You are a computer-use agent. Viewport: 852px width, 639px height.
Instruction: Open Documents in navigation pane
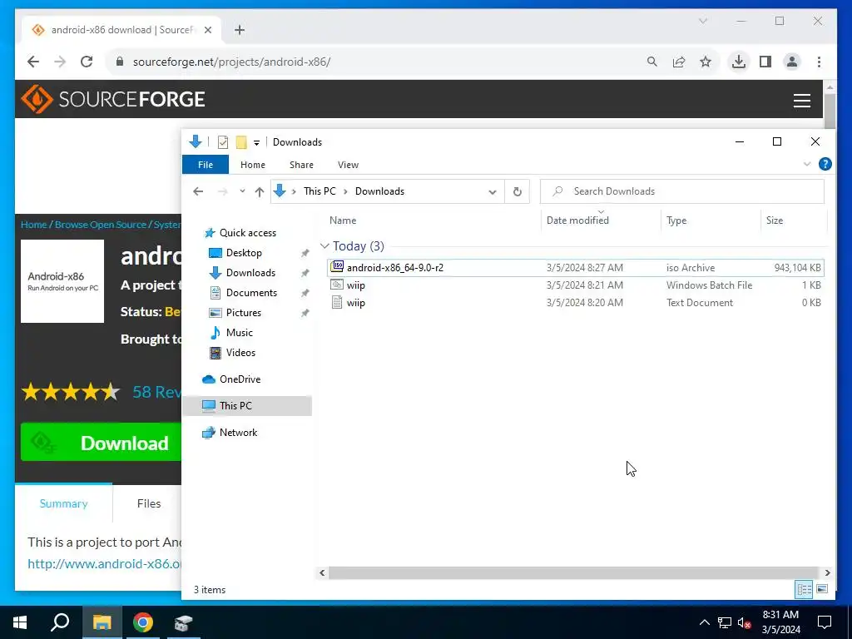coord(251,293)
